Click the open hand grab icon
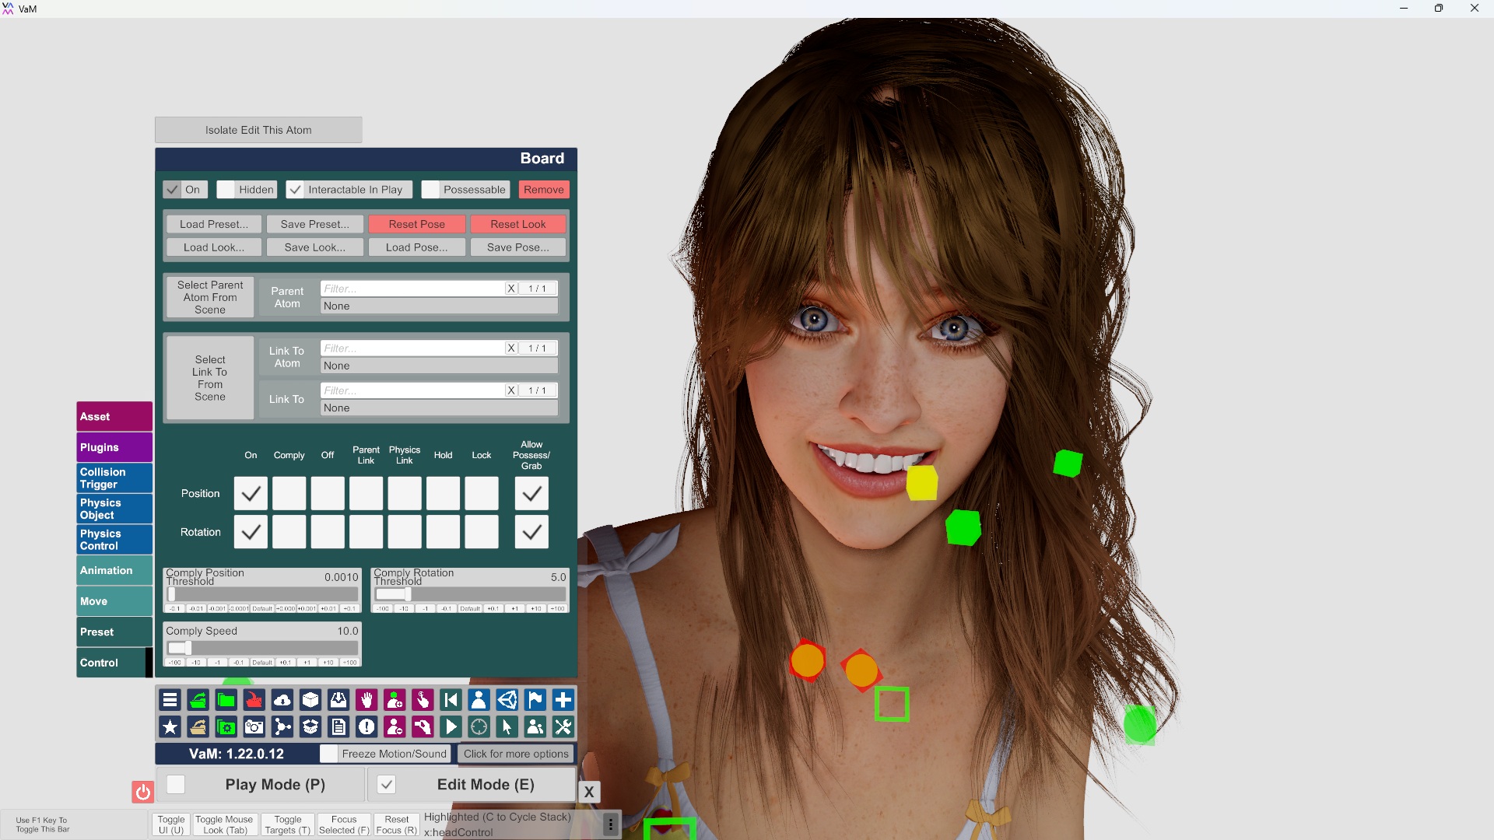This screenshot has width=1494, height=840. (x=366, y=700)
